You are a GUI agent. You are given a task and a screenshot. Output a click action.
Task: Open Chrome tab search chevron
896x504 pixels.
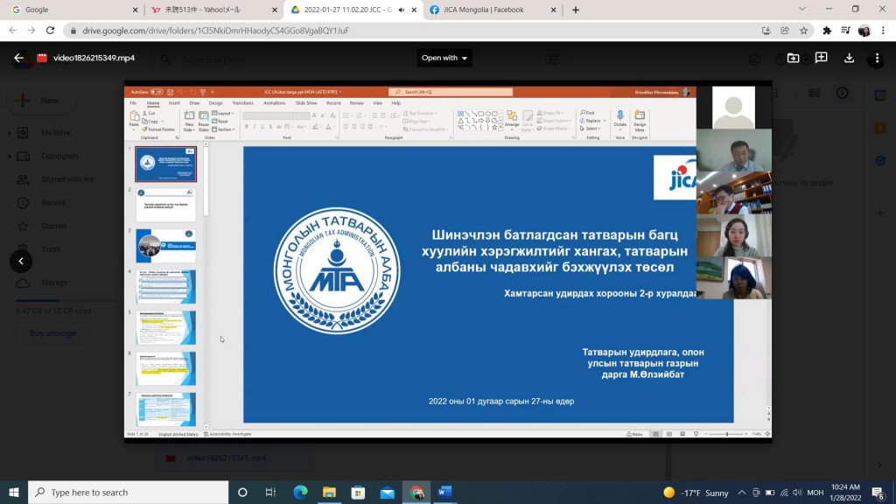tap(802, 10)
